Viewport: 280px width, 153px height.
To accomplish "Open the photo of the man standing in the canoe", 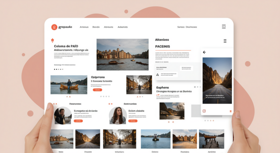I will (x=69, y=85).
